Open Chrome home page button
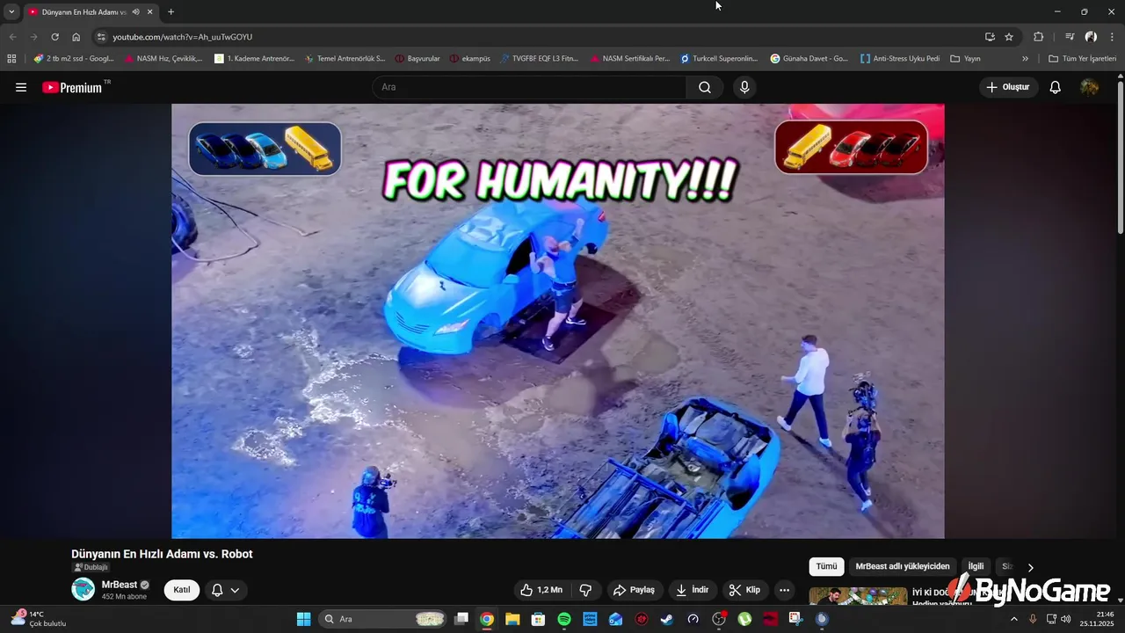 coord(76,37)
